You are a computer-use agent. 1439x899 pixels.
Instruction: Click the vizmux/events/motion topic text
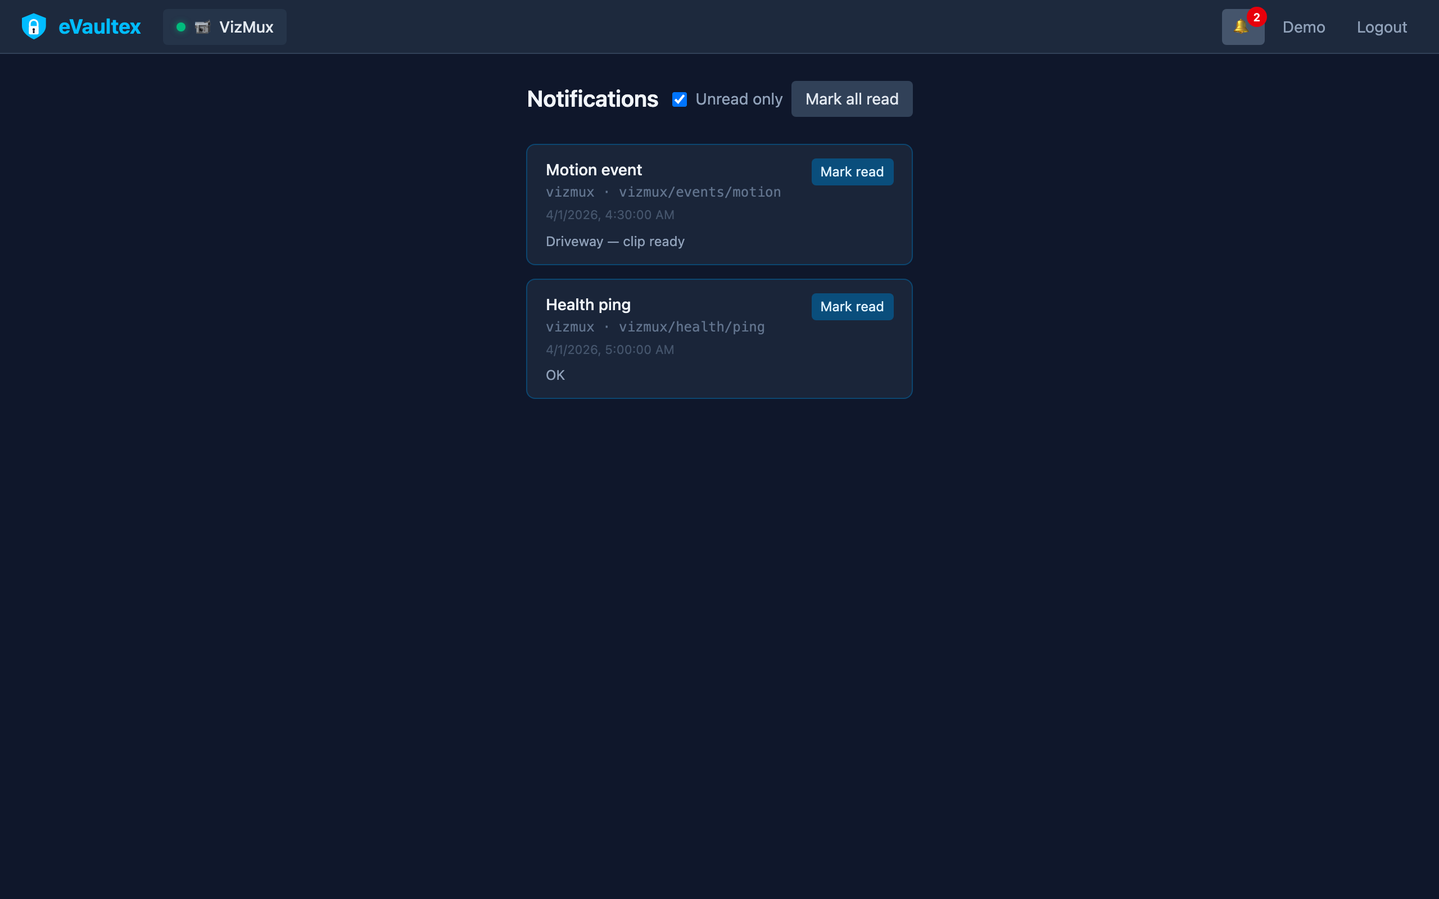pos(699,192)
